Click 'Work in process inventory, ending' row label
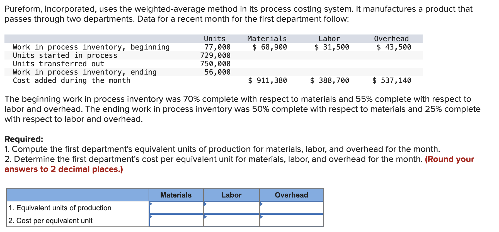The image size is (499, 232). pyautogui.click(x=85, y=72)
